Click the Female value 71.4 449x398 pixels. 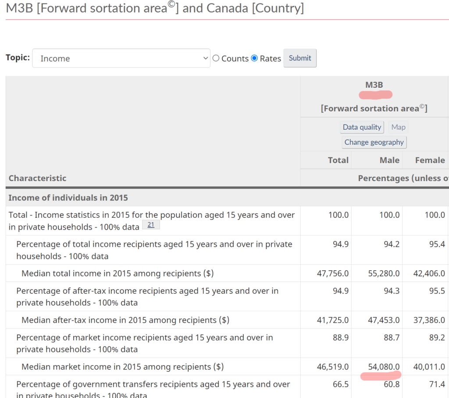[437, 384]
